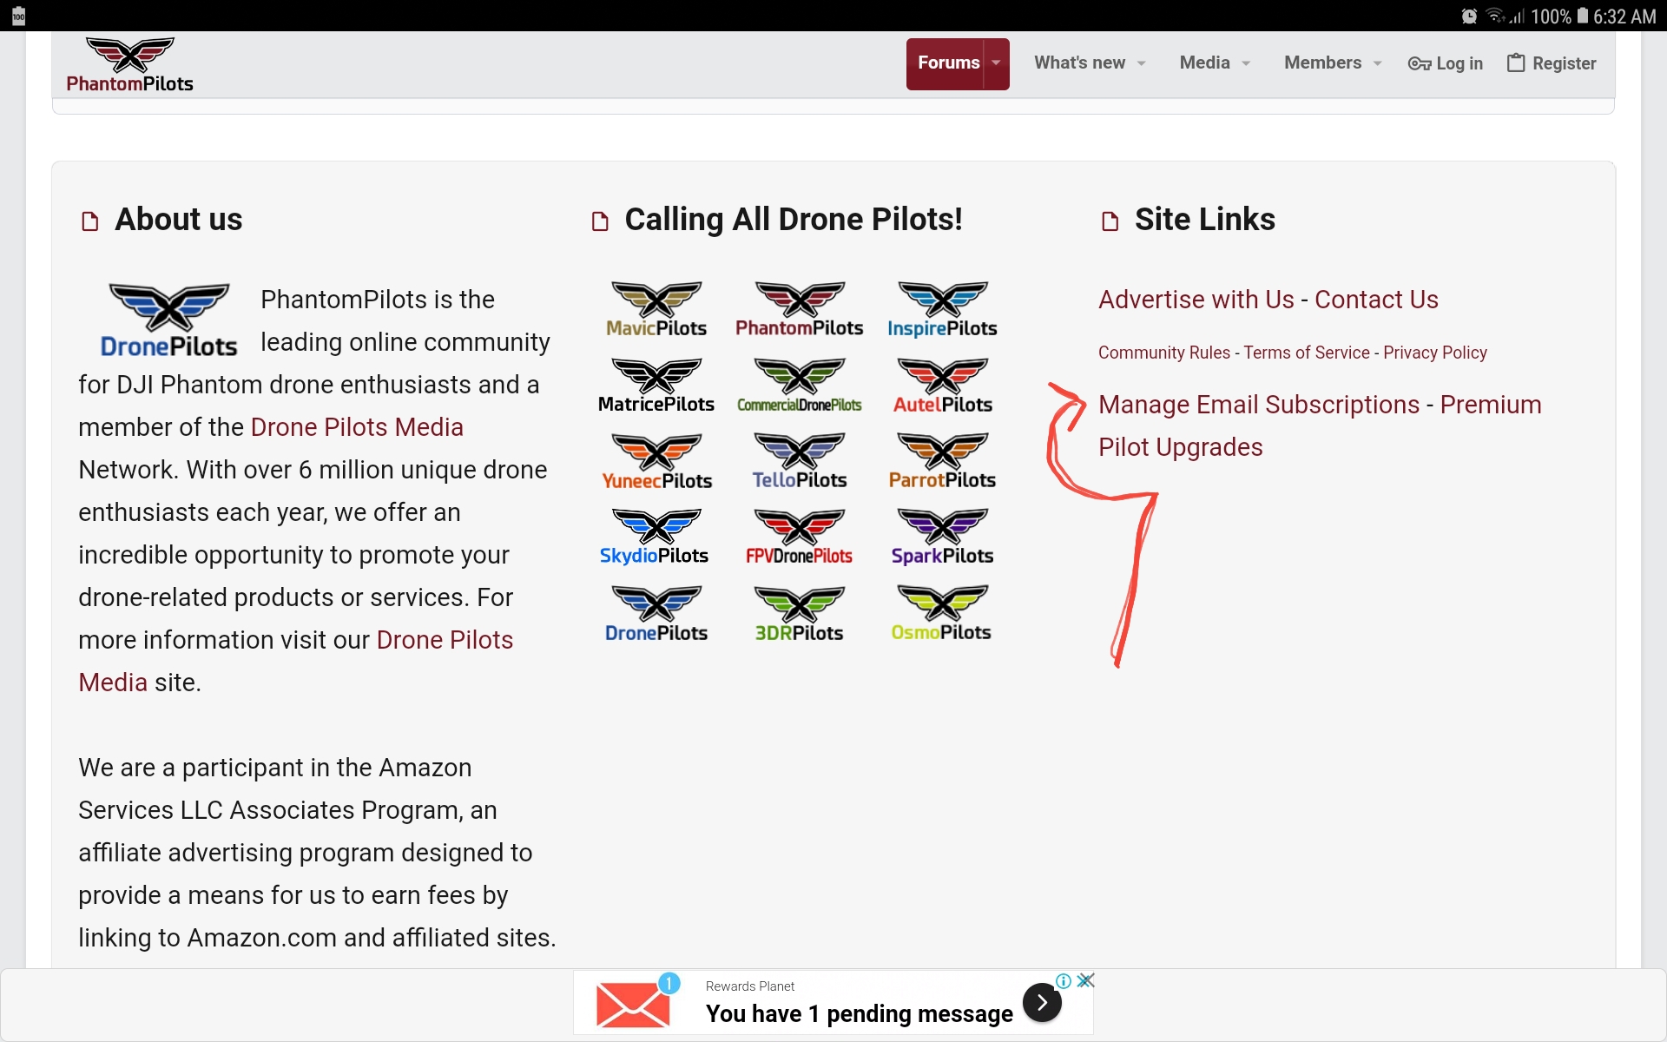
Task: Open Community Rules link
Action: [x=1163, y=353]
